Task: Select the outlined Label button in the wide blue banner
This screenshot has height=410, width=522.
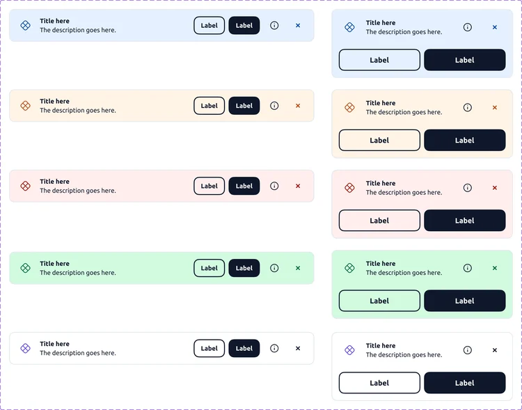Action: tap(209, 25)
